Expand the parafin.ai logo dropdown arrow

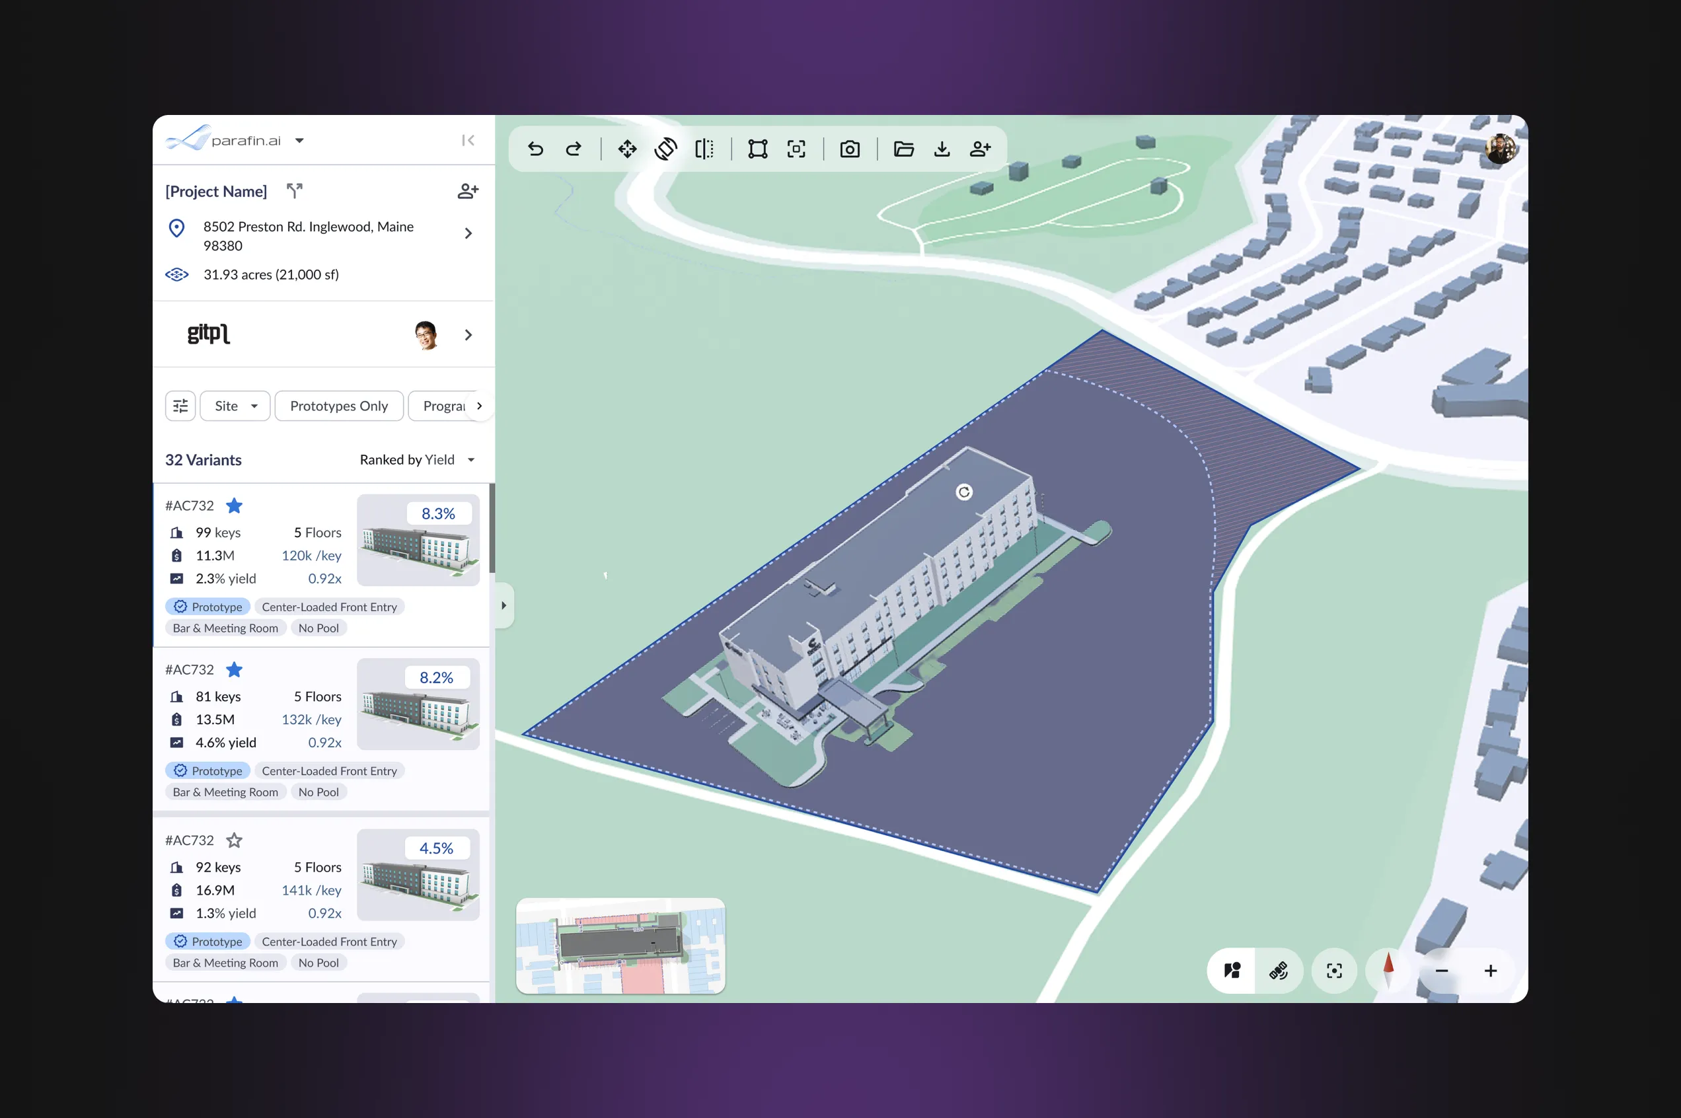[x=299, y=141]
